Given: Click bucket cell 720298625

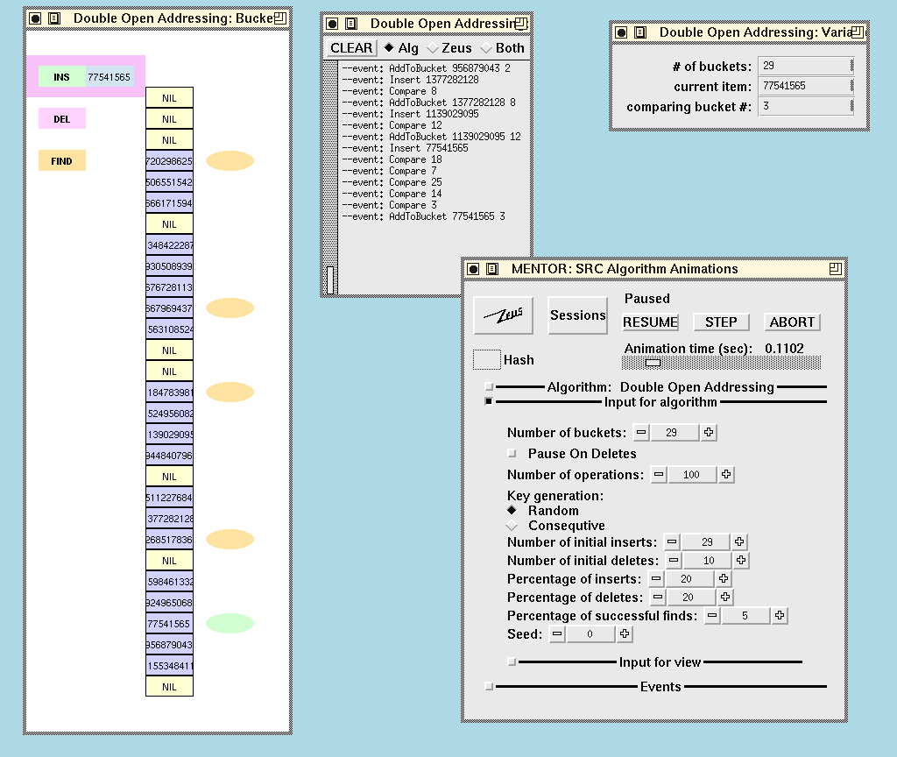Looking at the screenshot, I should [x=169, y=161].
